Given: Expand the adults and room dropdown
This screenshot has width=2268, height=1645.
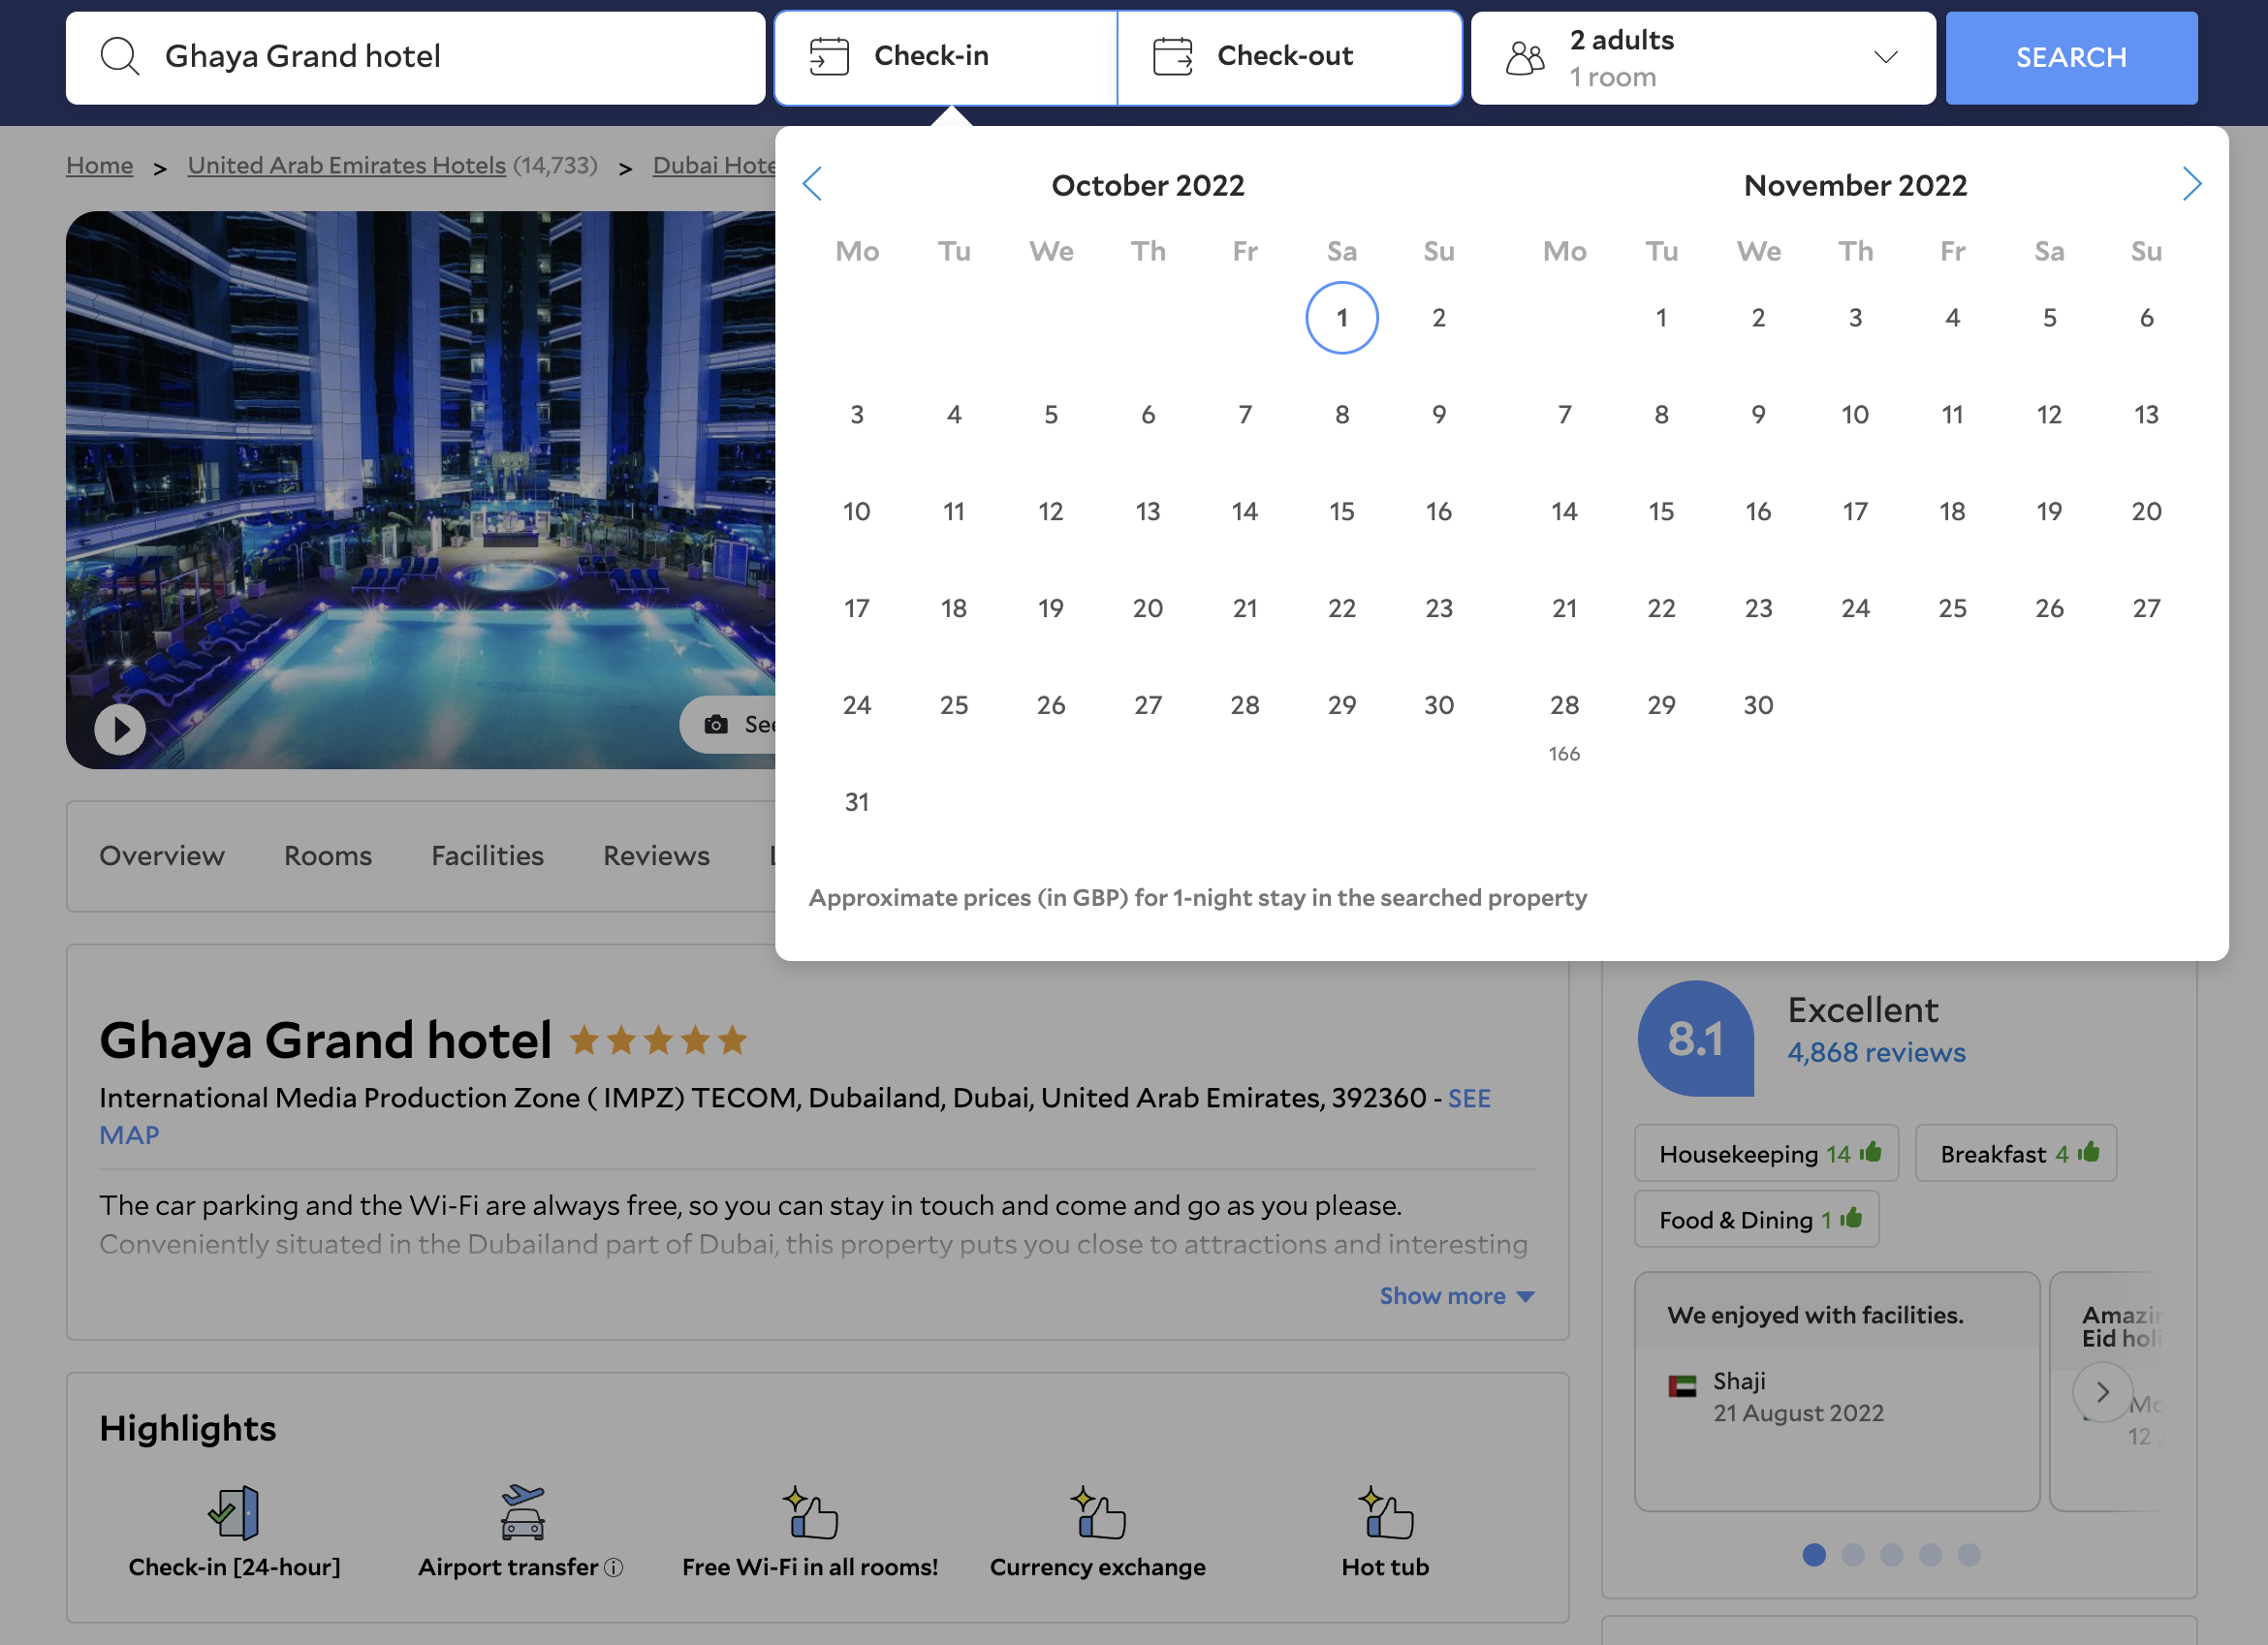Looking at the screenshot, I should point(1885,57).
